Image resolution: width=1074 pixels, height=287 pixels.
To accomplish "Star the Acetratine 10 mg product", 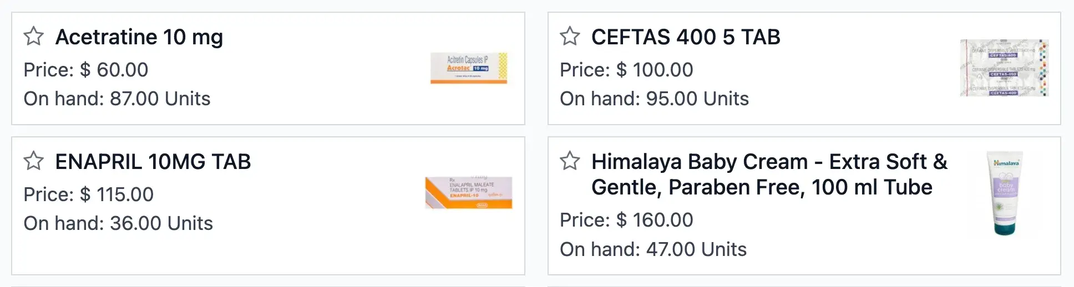I will pos(34,37).
